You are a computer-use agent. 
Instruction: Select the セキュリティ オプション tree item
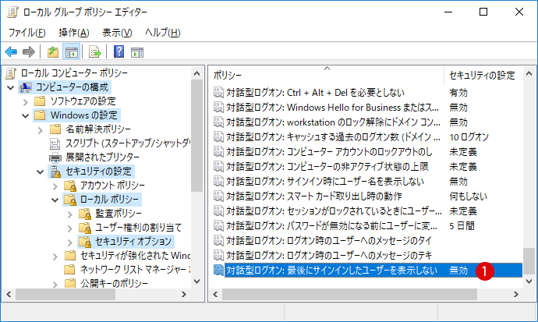coord(133,242)
